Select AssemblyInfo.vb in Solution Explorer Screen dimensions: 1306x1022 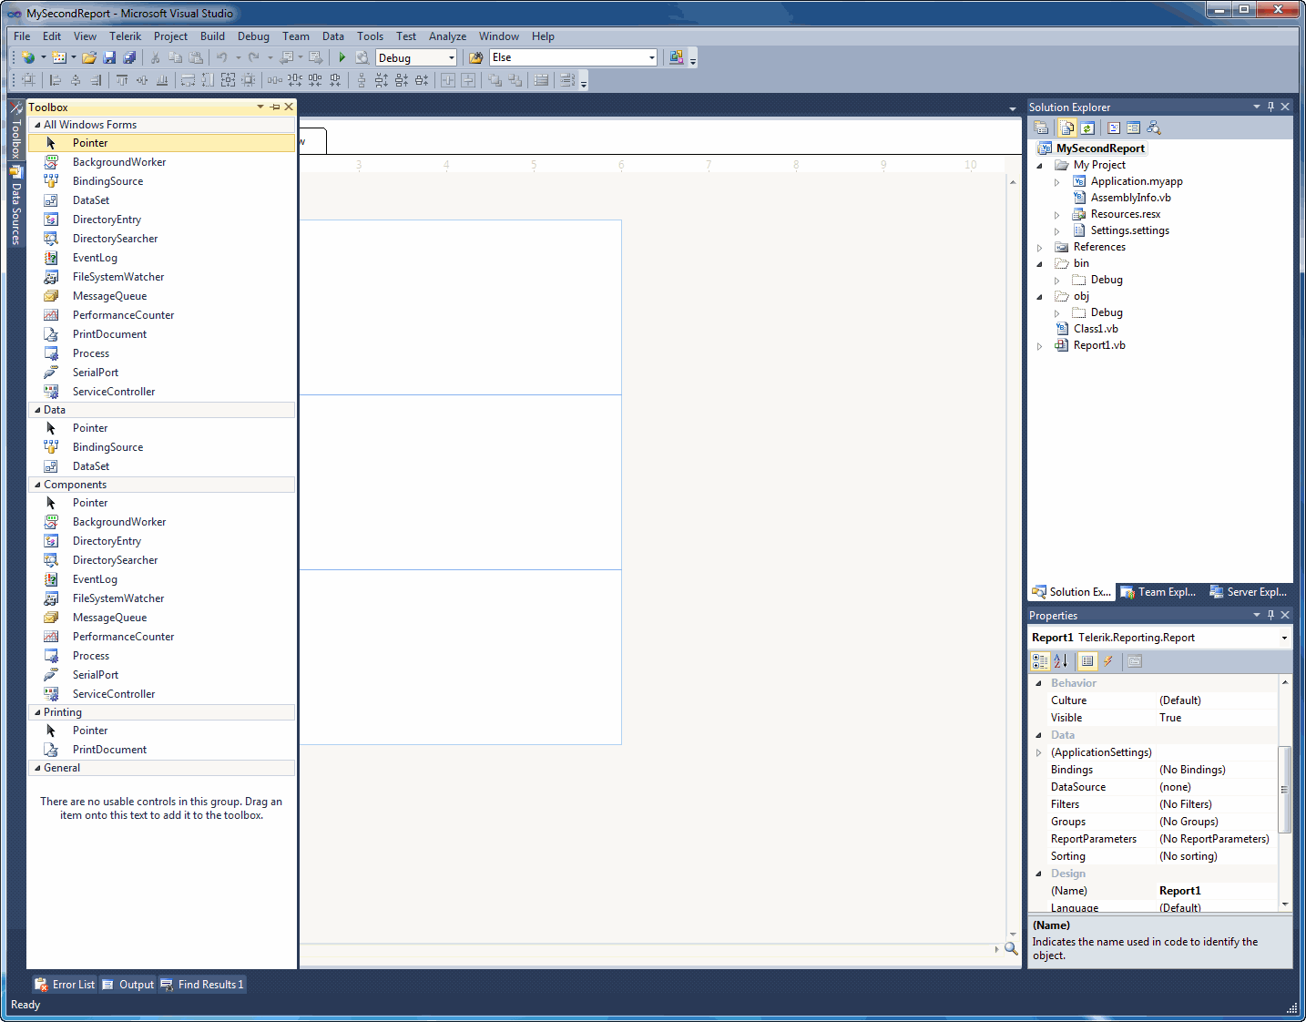[1130, 198]
